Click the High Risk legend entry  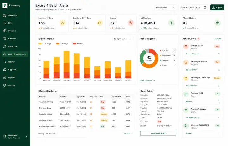[x=168, y=51]
